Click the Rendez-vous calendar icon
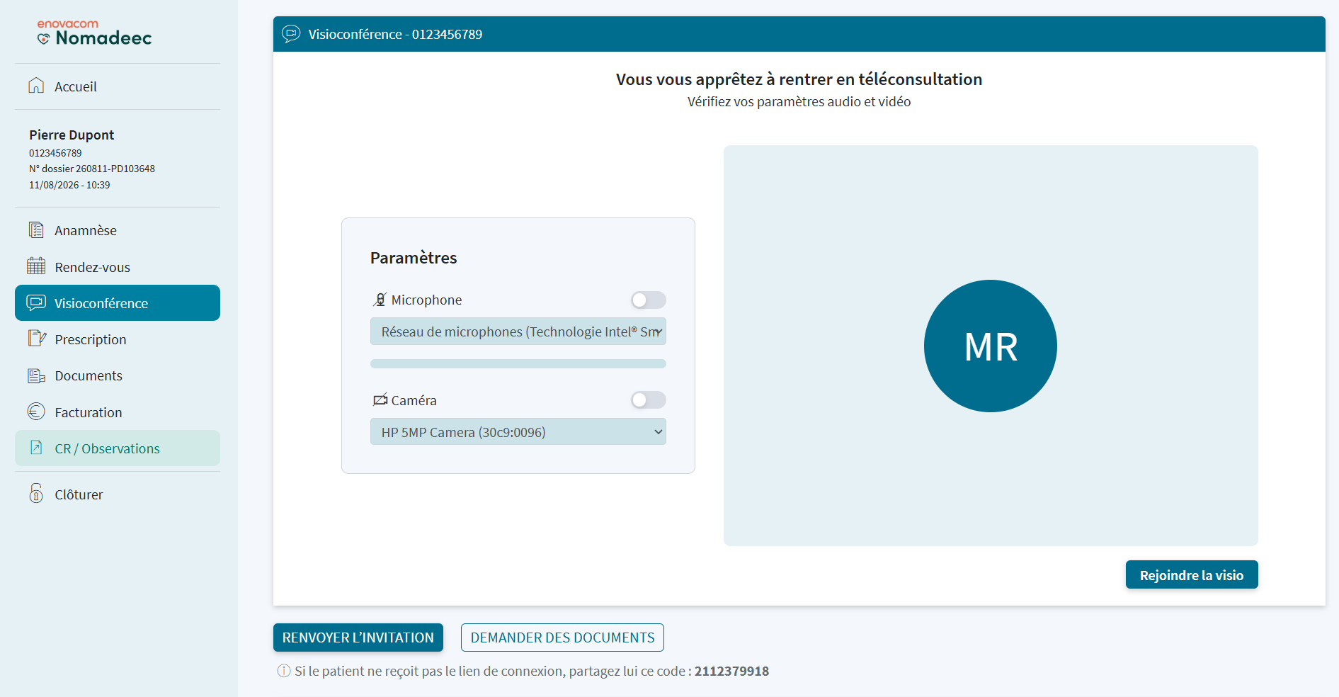Viewport: 1339px width, 697px height. click(x=36, y=266)
